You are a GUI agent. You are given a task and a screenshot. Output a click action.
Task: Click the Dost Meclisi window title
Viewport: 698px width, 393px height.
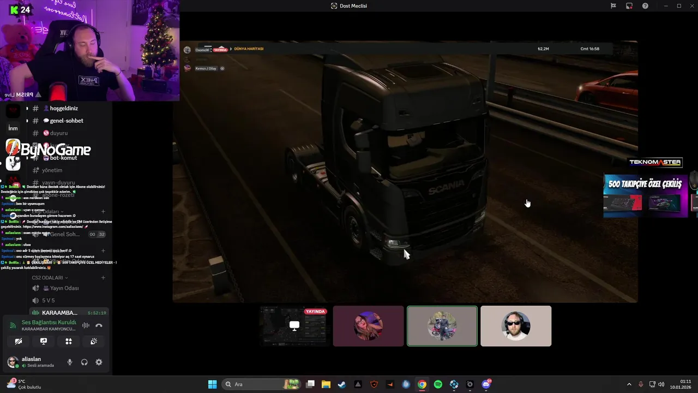353,6
